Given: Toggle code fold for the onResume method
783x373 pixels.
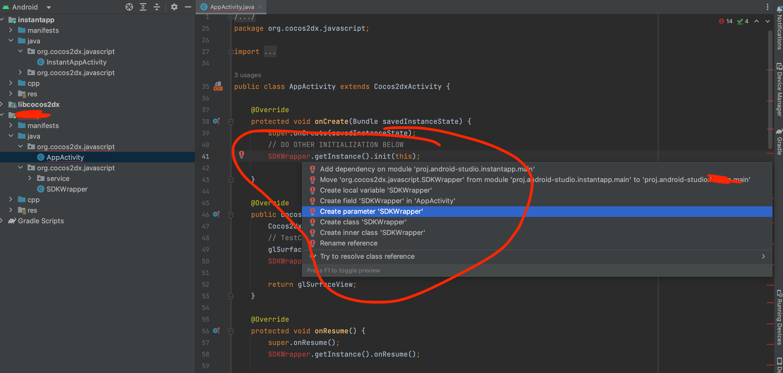Looking at the screenshot, I should coord(231,331).
